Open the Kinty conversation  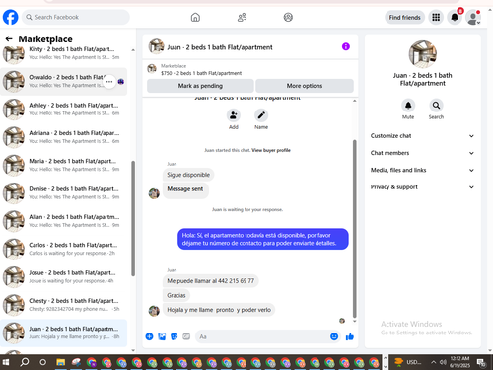[x=63, y=53]
